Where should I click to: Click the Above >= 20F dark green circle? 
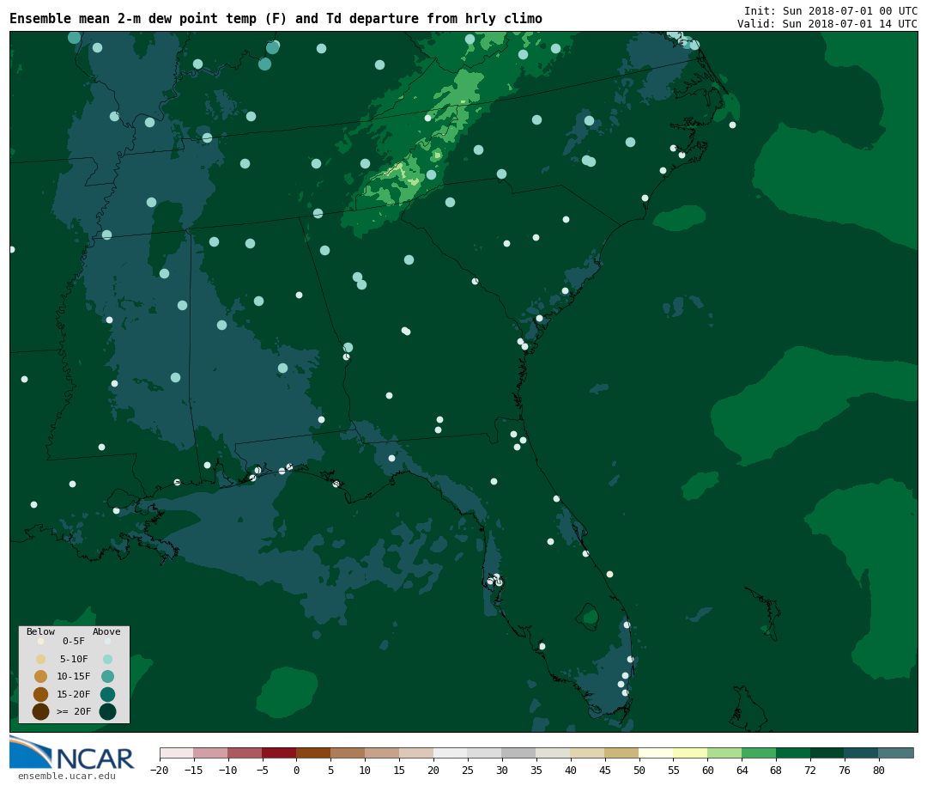tap(107, 711)
